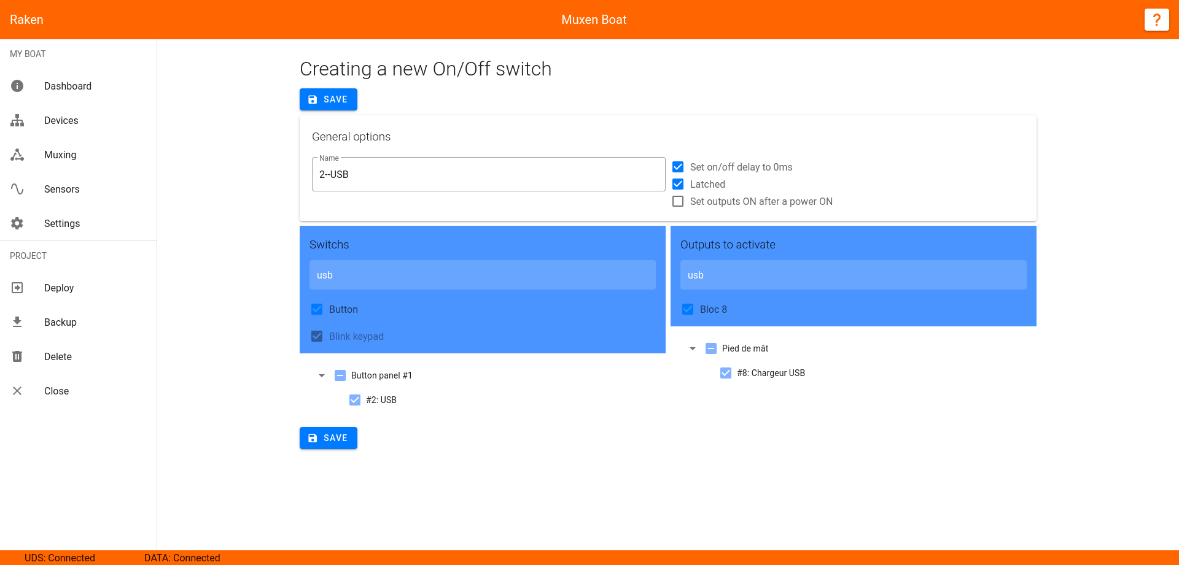This screenshot has width=1179, height=565.
Task: Click the bottom SAVE button
Action: click(329, 438)
